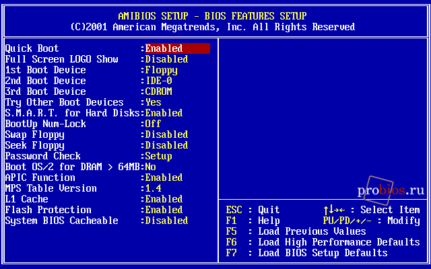Change the 1st Boot Device Floppy value
This screenshot has width=431, height=269.
[x=161, y=70]
